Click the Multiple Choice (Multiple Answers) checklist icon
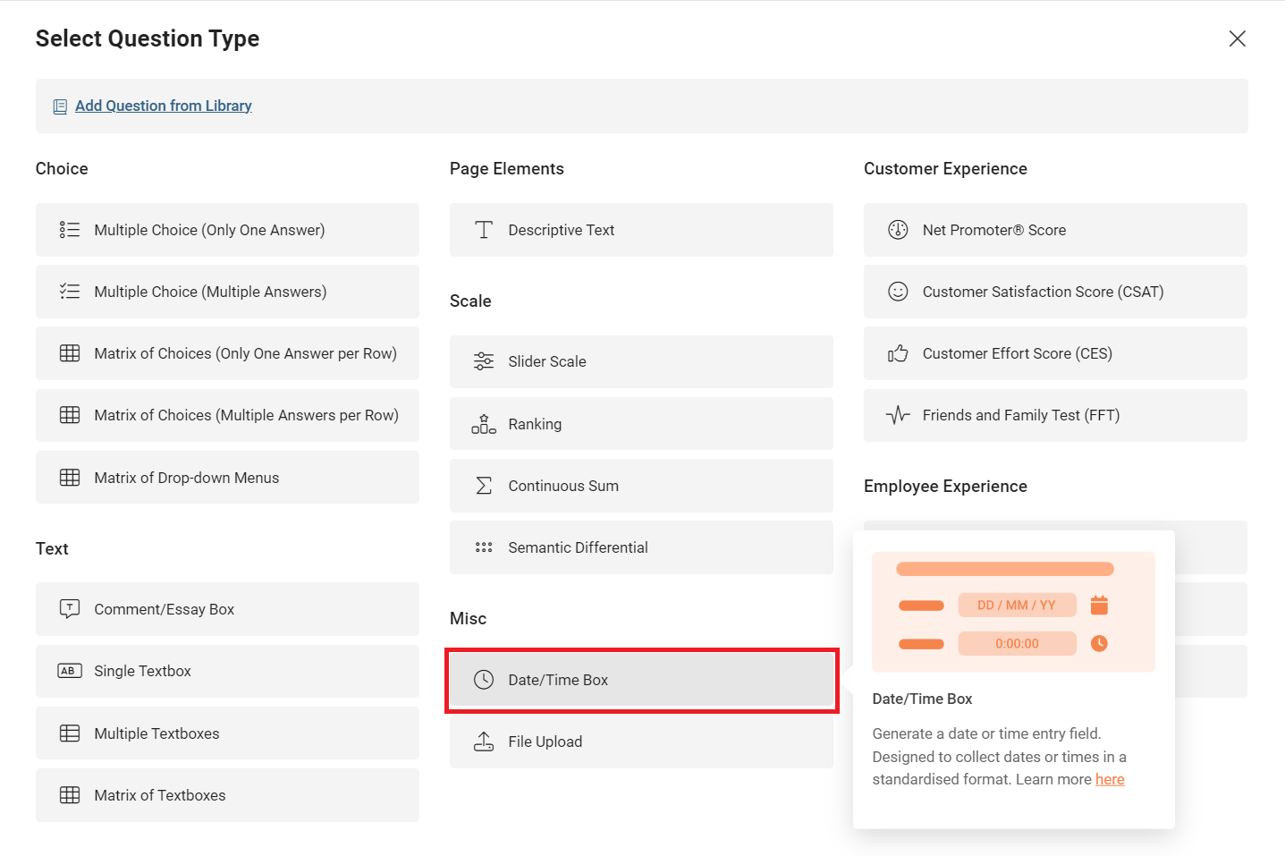 (x=70, y=292)
